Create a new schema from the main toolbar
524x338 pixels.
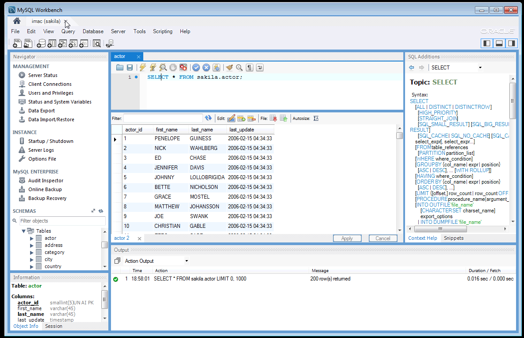41,43
